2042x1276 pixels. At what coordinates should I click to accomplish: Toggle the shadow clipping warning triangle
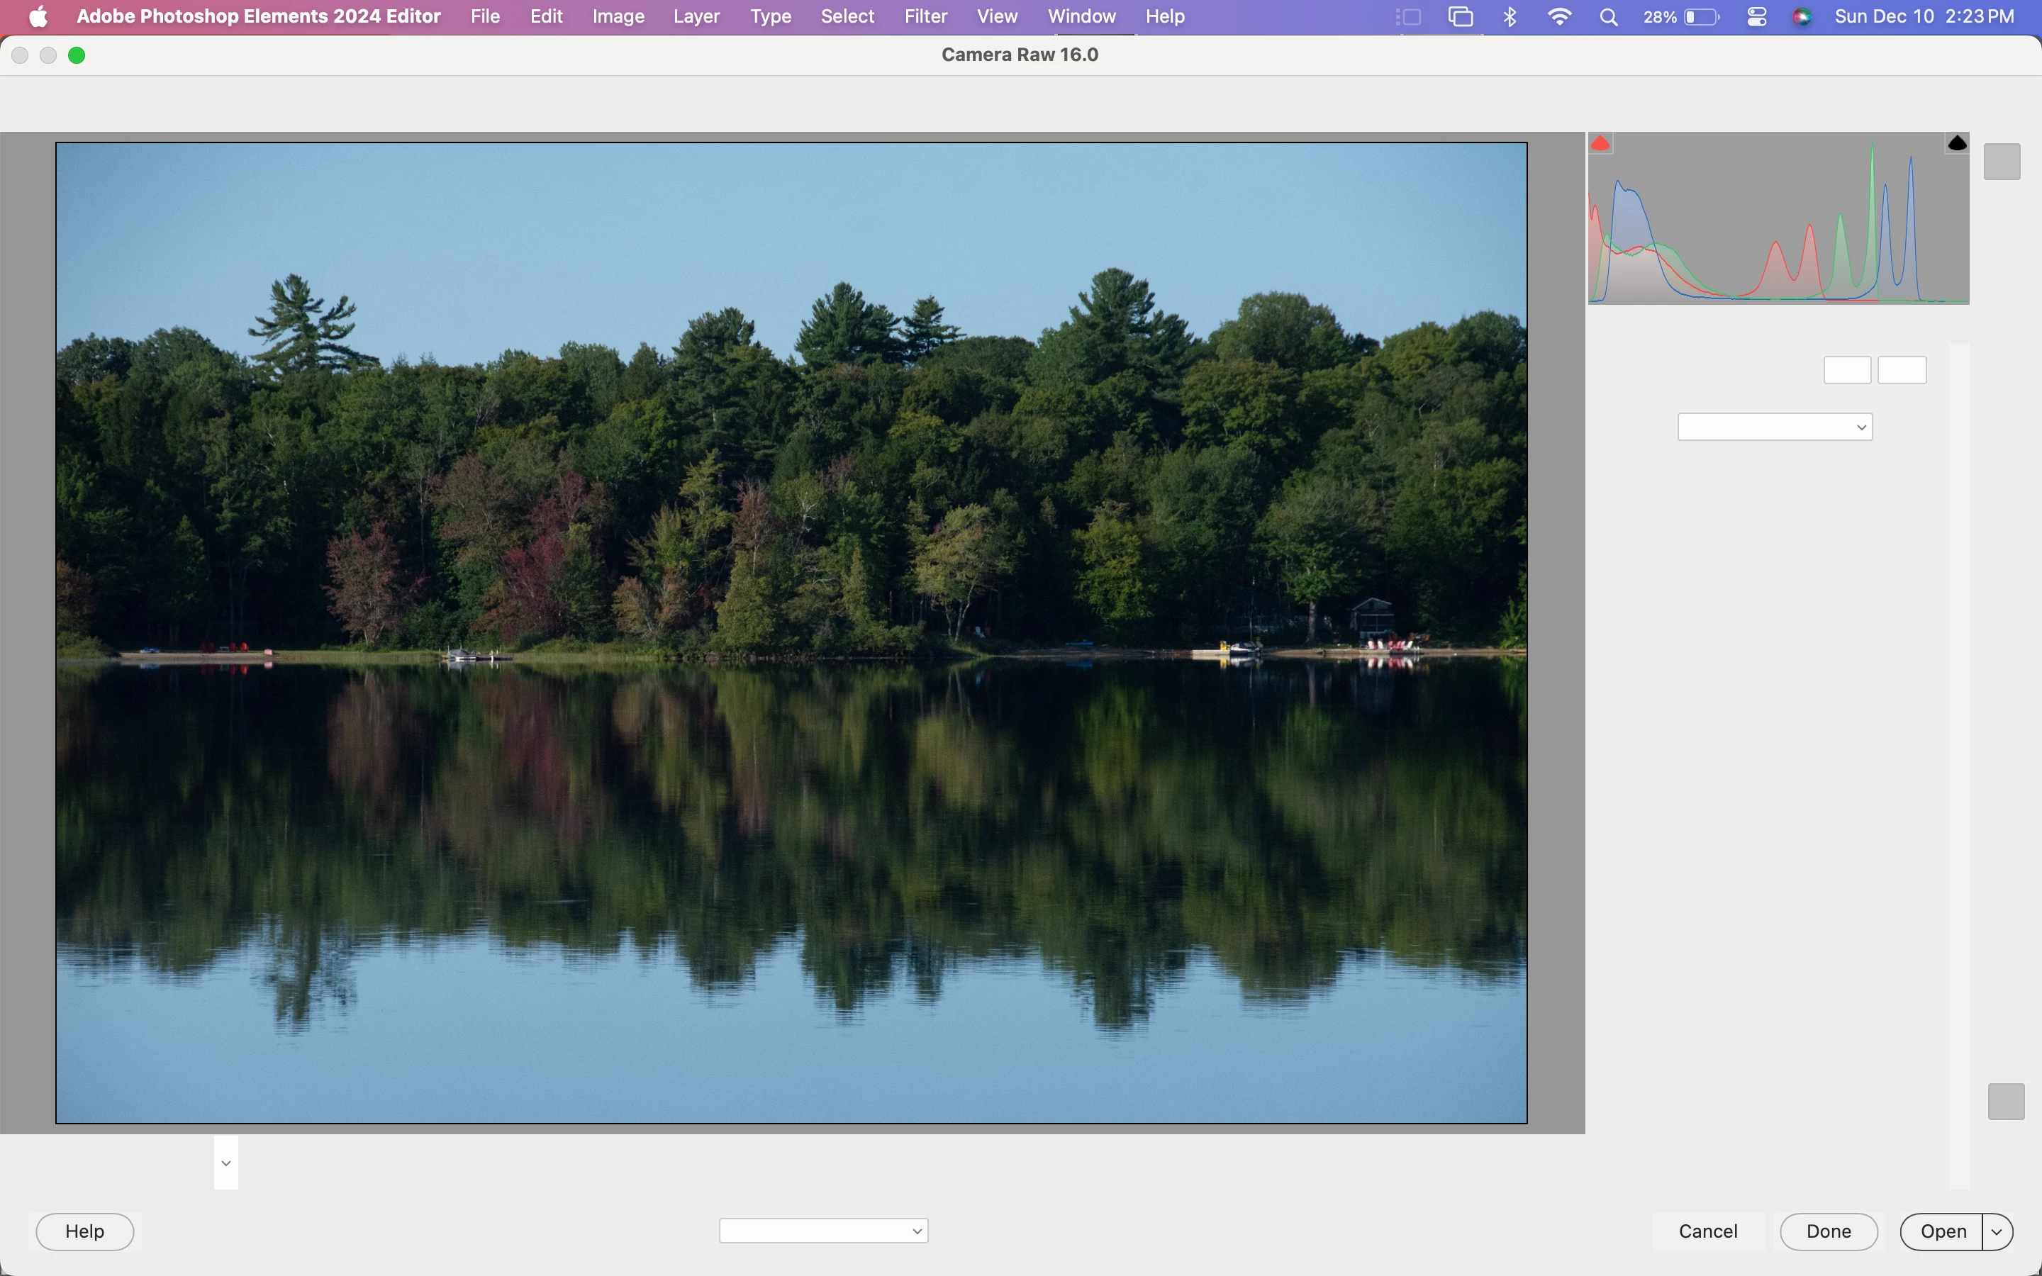pyautogui.click(x=1601, y=145)
